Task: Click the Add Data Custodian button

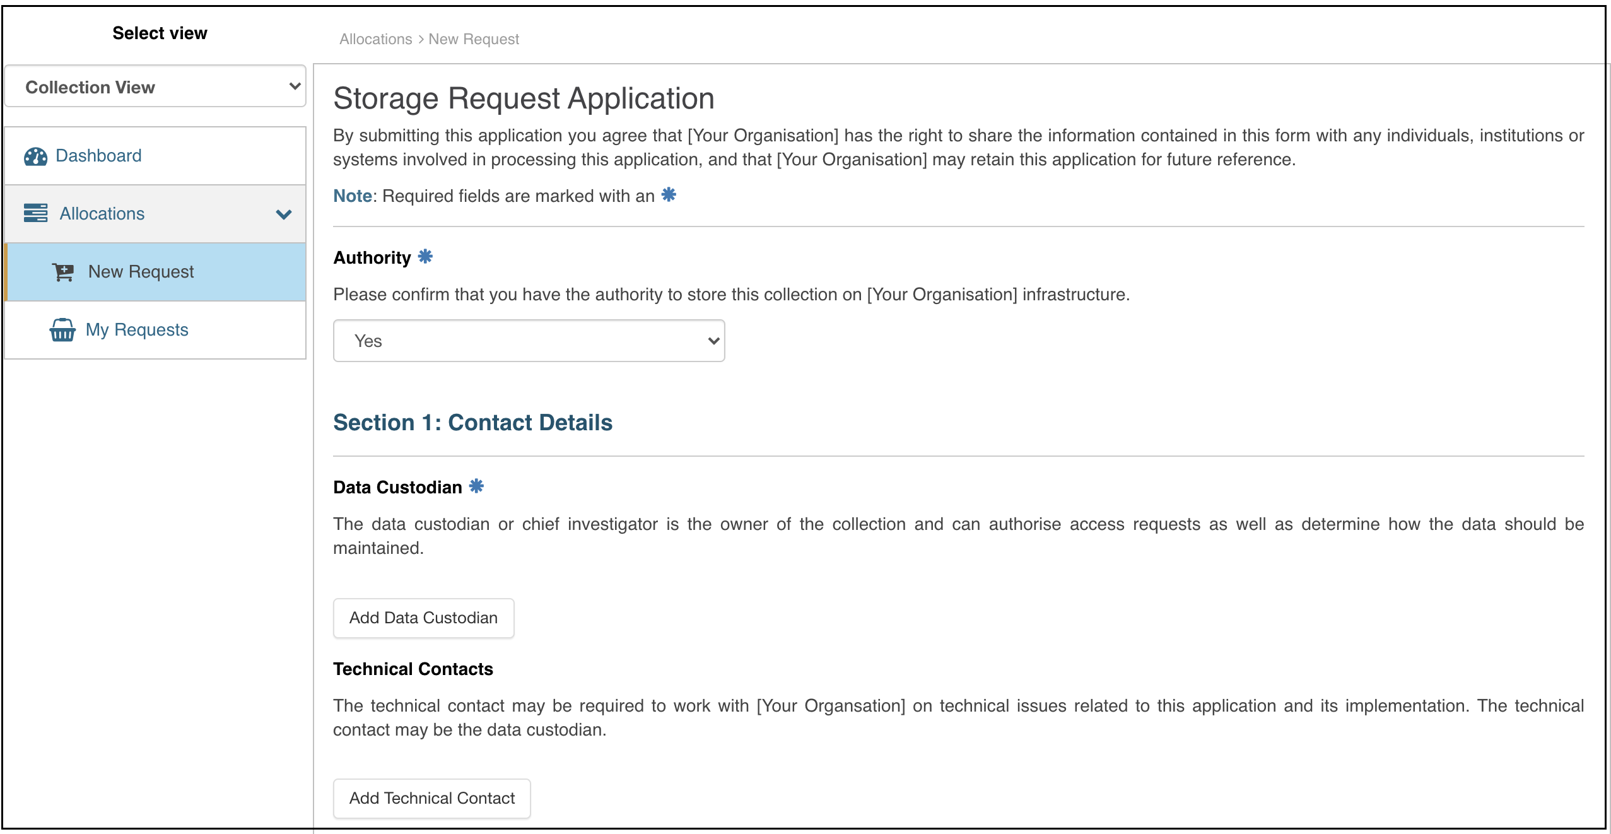Action: tap(424, 618)
